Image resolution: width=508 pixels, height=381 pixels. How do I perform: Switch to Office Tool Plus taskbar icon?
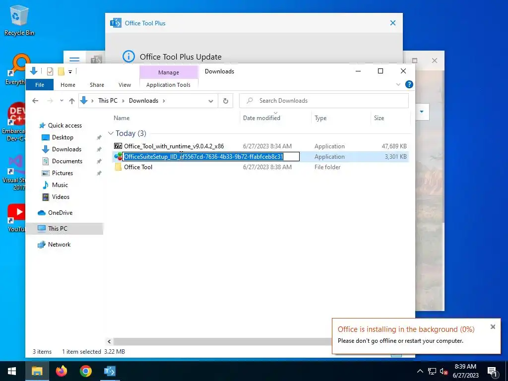(110, 371)
